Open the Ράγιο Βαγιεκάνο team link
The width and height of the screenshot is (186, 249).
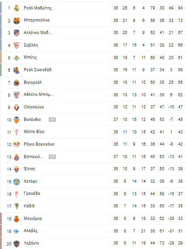pyautogui.click(x=39, y=144)
